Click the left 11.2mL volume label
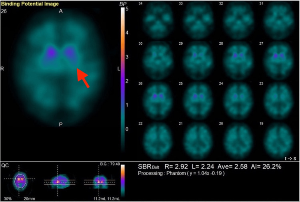Image resolution: width=300 pixels, height=202 pixels. coord(99,199)
